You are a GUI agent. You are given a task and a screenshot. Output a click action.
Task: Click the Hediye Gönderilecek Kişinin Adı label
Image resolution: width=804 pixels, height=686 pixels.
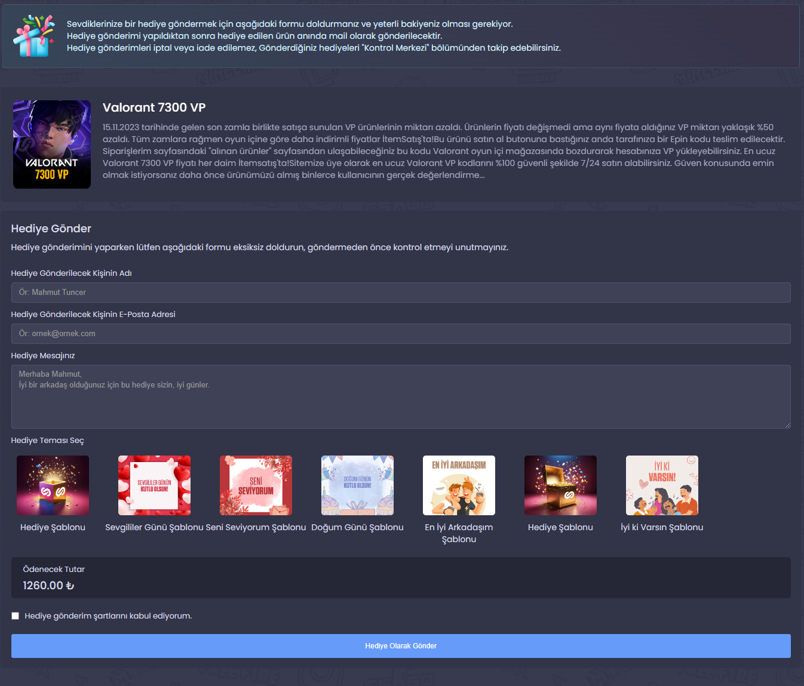(x=71, y=273)
